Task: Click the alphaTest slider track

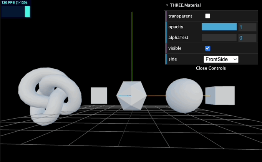Action: [219, 37]
